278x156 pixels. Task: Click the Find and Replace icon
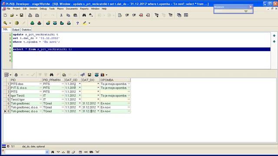[91, 15]
